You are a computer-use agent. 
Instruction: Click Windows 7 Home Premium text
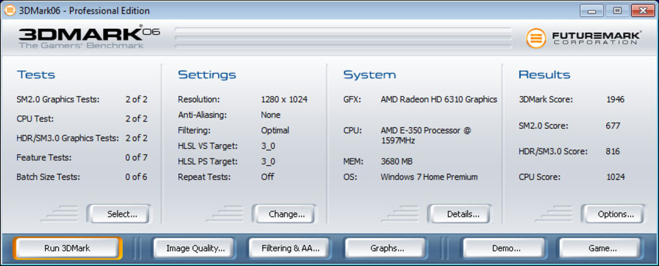pyautogui.click(x=429, y=176)
